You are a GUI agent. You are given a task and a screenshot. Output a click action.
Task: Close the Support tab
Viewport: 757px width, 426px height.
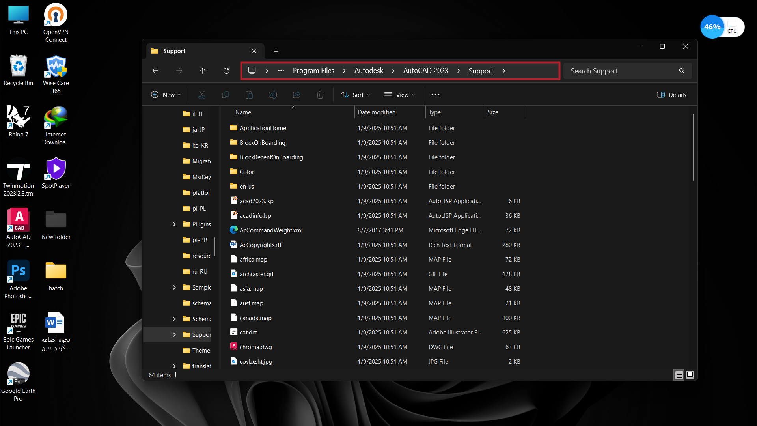point(254,51)
